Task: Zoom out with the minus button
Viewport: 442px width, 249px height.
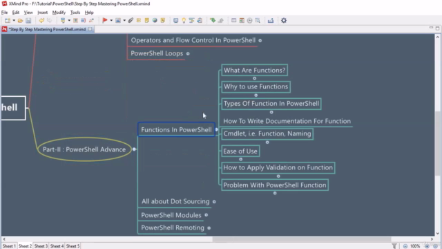Action: tap(405, 246)
